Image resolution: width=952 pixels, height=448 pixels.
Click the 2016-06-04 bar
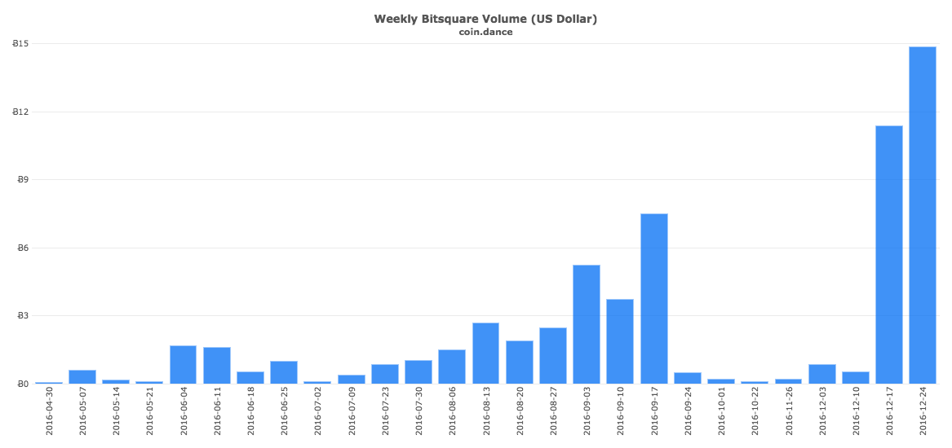point(183,364)
